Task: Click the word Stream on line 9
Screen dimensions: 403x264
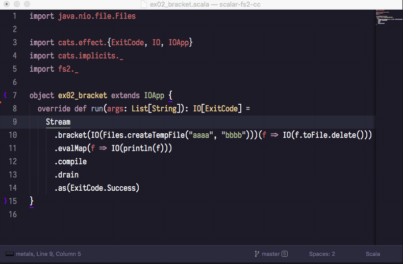Action: pos(58,122)
